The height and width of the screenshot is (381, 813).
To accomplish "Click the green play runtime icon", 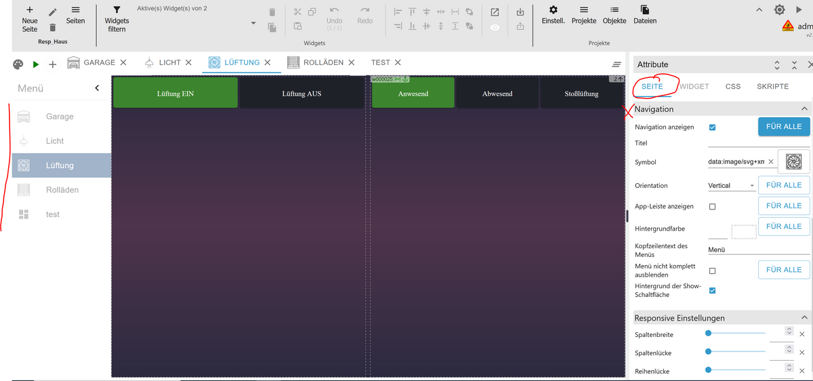I will tap(36, 64).
